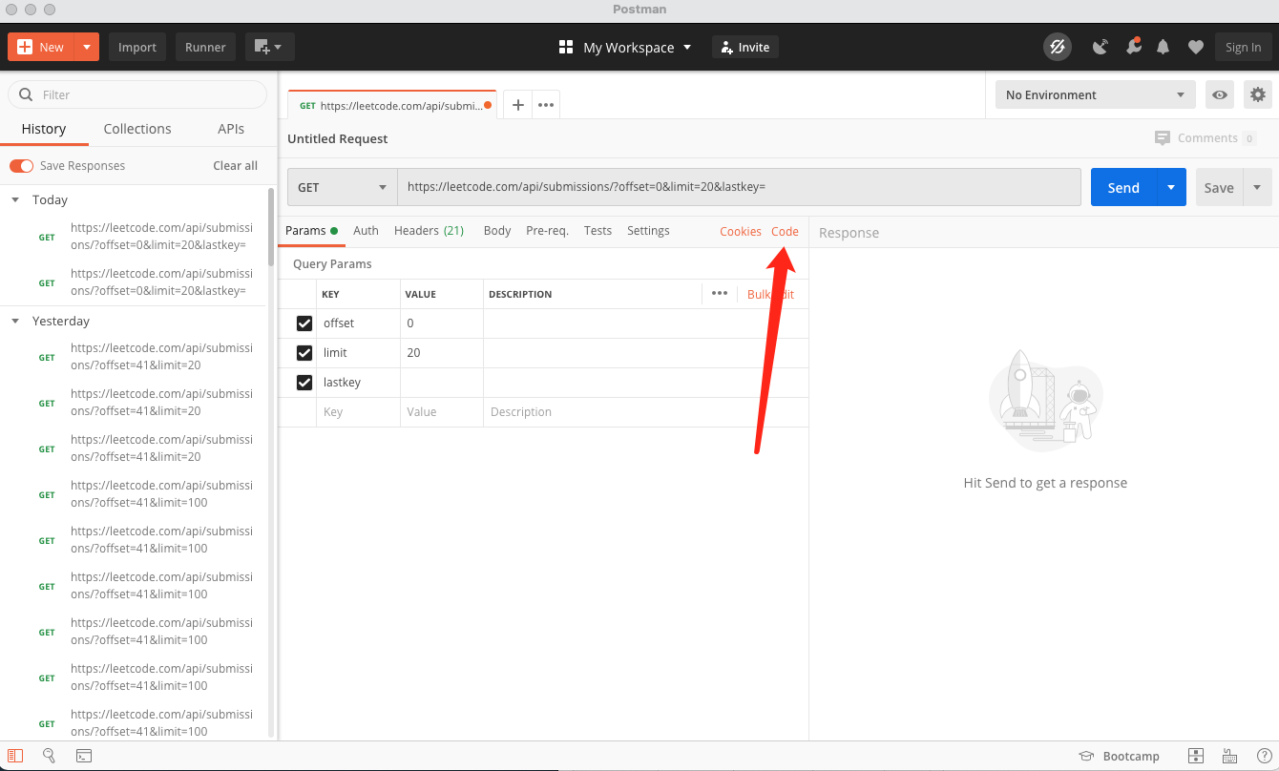Image resolution: width=1279 pixels, height=771 pixels.
Task: Open manage environments gear icon
Action: 1258,94
